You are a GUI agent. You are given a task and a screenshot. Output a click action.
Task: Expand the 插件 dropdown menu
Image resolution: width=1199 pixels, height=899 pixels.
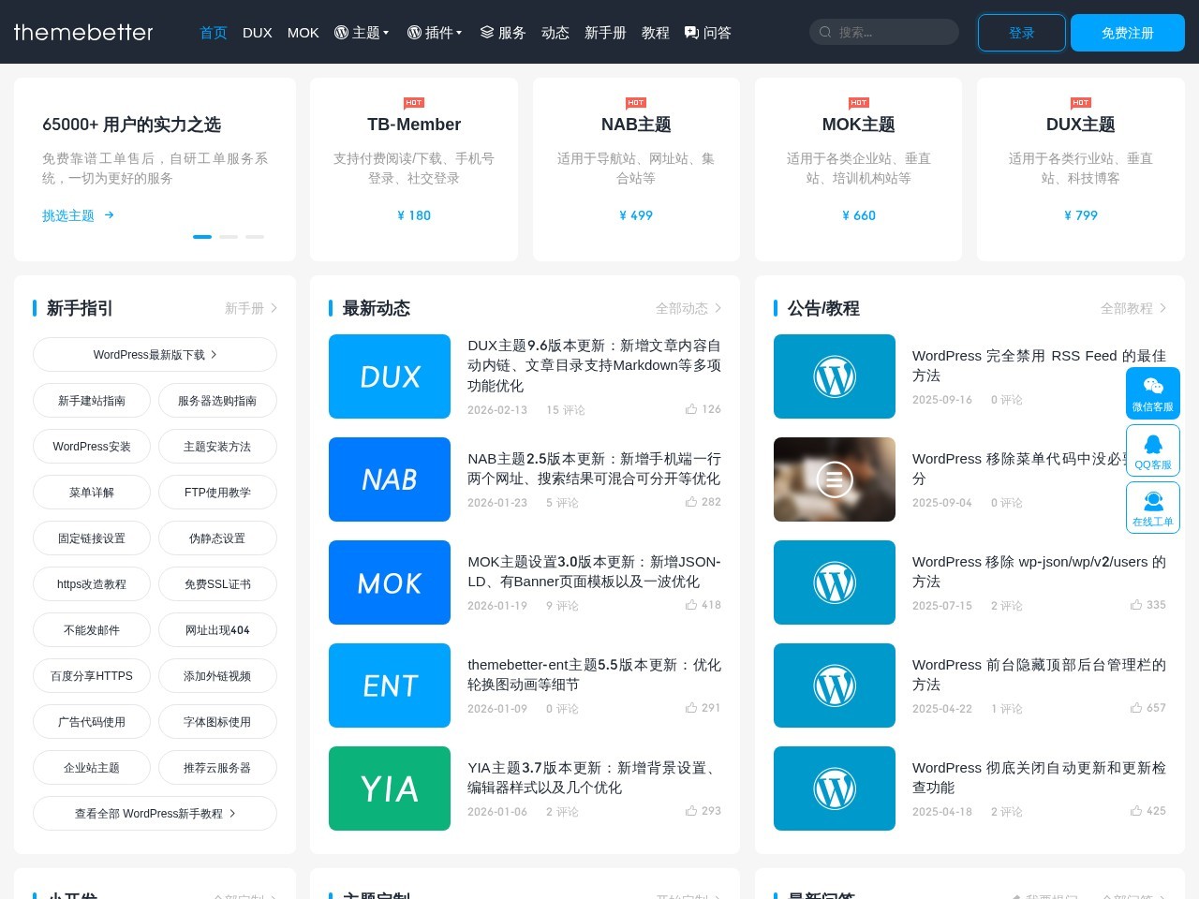click(x=435, y=33)
